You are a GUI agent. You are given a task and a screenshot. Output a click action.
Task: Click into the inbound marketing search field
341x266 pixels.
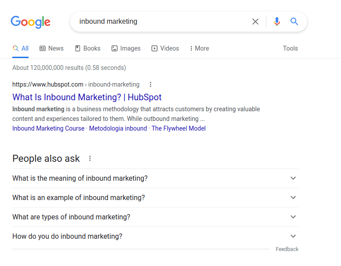(162, 22)
